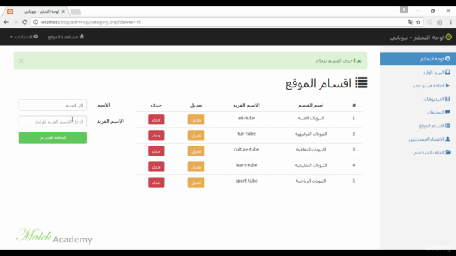Click the folder icon beside الملف الشخصي
The height and width of the screenshot is (256, 456).
pyautogui.click(x=448, y=152)
